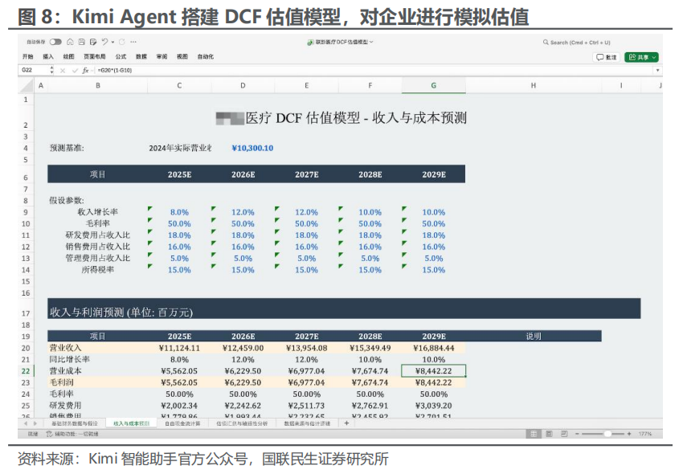Click the 营业收入 label in row 20
The width and height of the screenshot is (683, 474).
point(65,348)
